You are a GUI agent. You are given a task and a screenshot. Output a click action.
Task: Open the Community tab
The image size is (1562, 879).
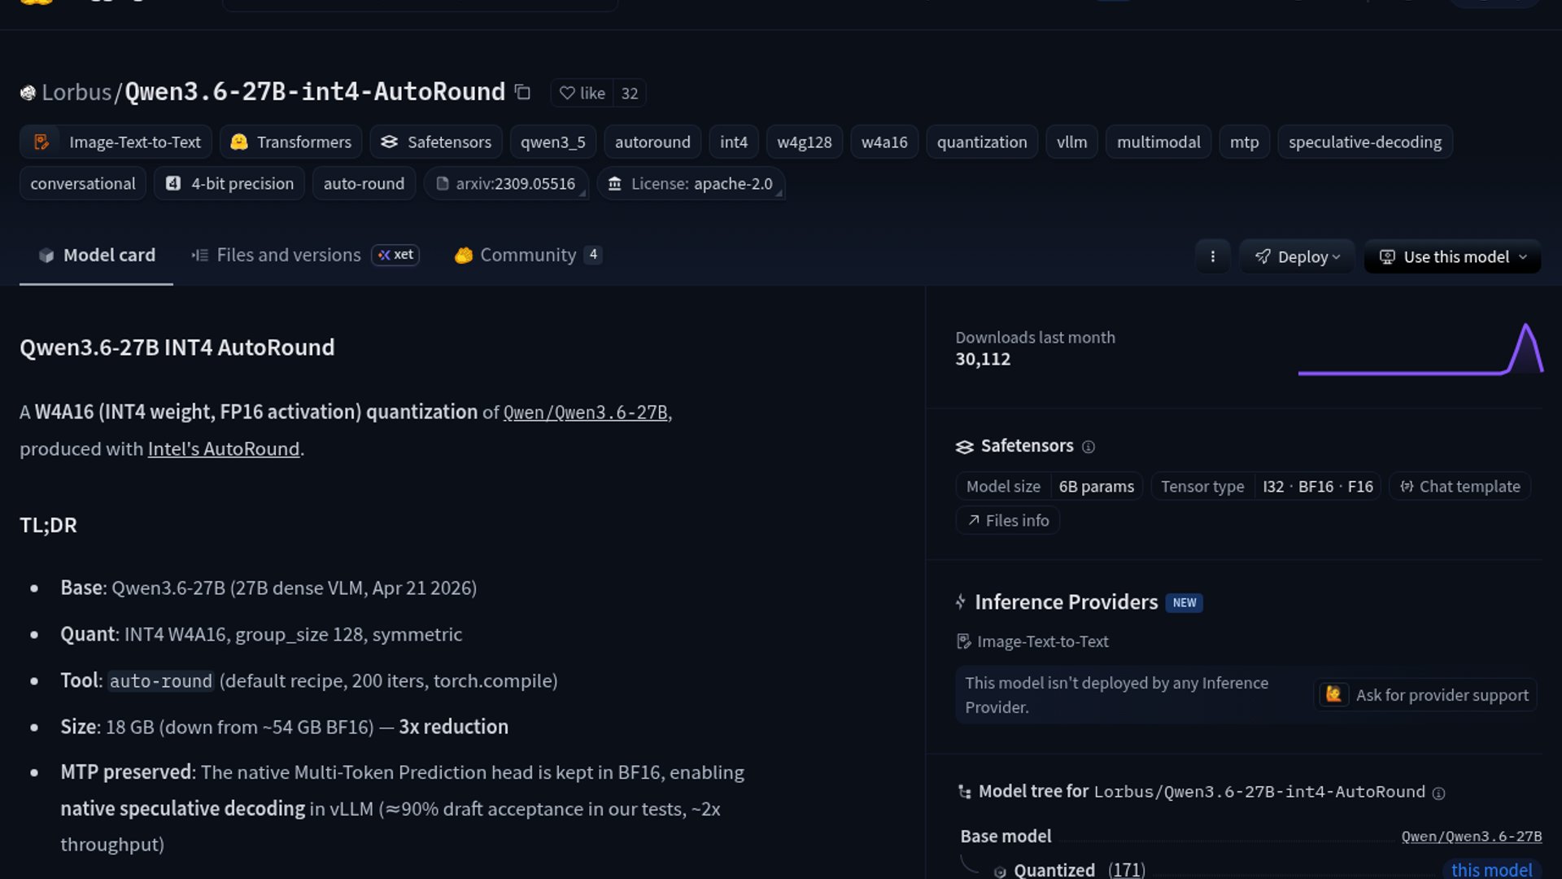pos(527,256)
